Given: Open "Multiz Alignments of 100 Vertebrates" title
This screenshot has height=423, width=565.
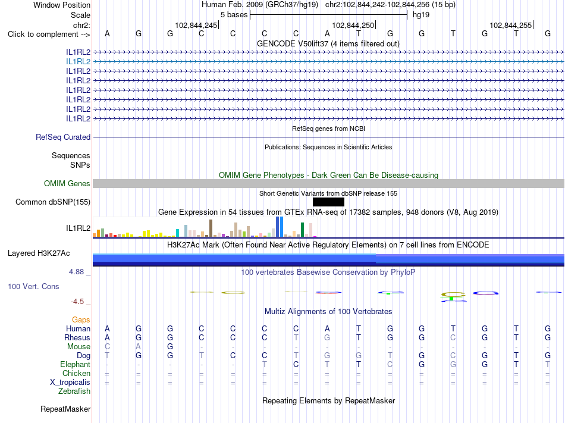Looking at the screenshot, I should (328, 312).
